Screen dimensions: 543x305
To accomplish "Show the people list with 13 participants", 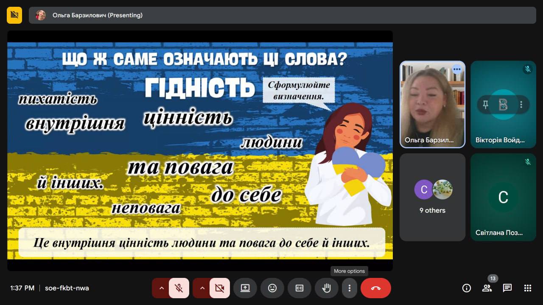I will 487,288.
